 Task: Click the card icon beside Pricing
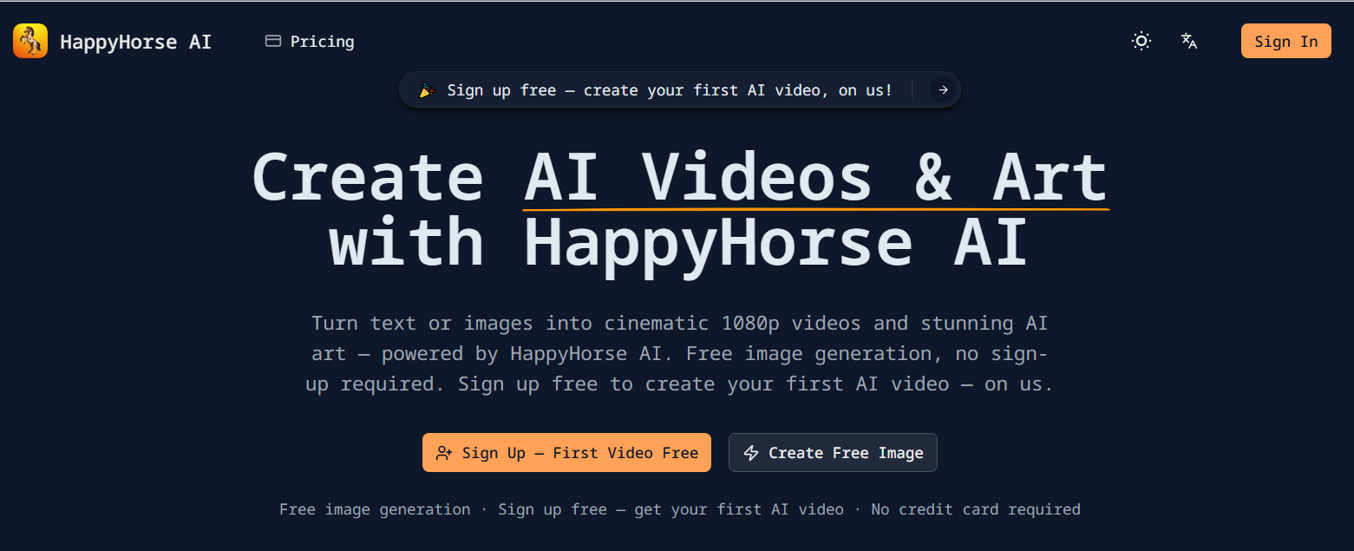coord(272,40)
